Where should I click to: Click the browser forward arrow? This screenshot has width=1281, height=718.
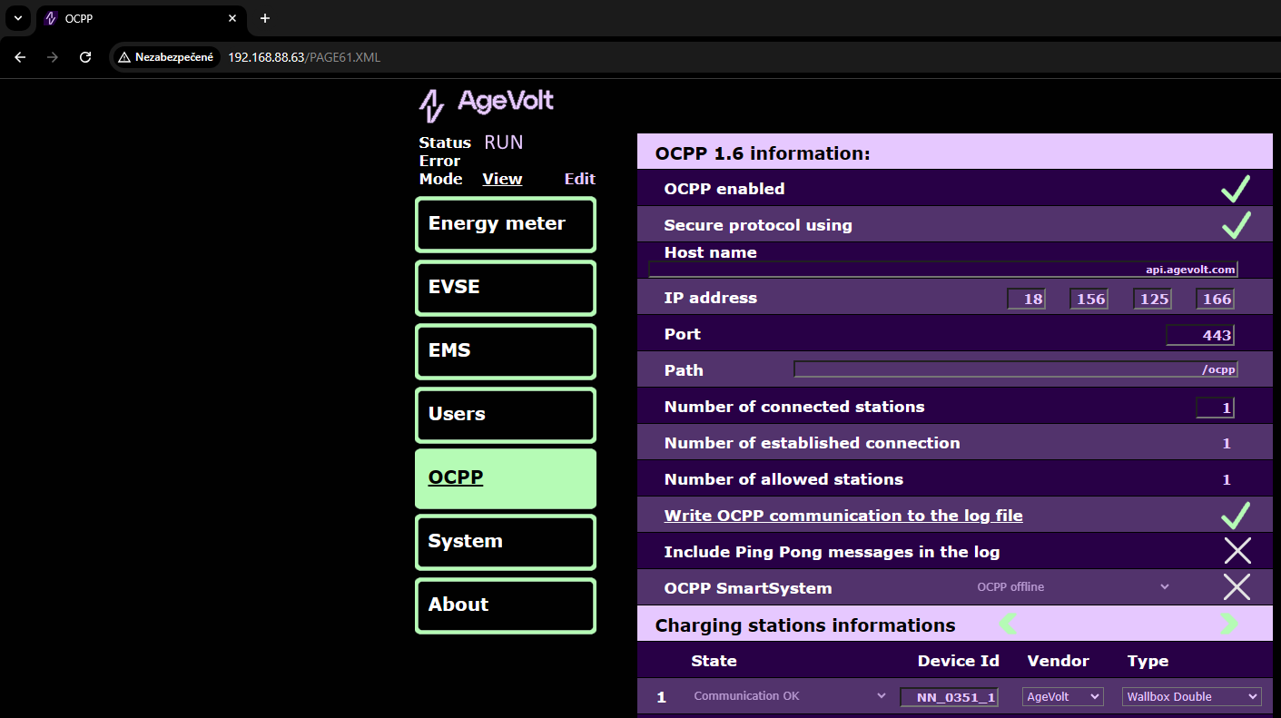53,57
